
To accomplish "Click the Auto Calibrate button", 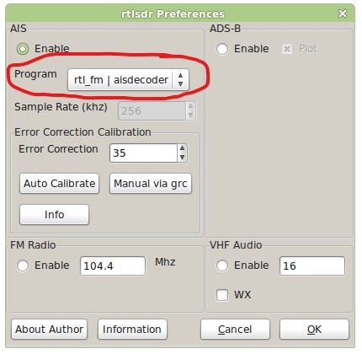I will [x=59, y=184].
